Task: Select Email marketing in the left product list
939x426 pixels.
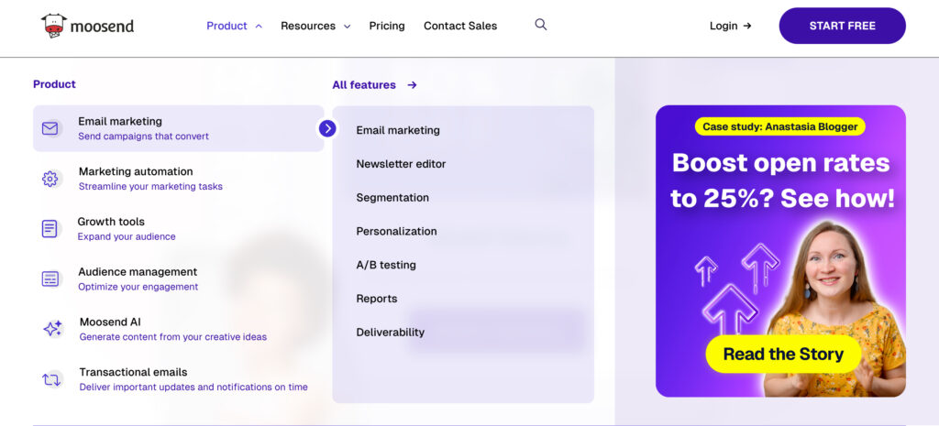Action: [x=179, y=128]
